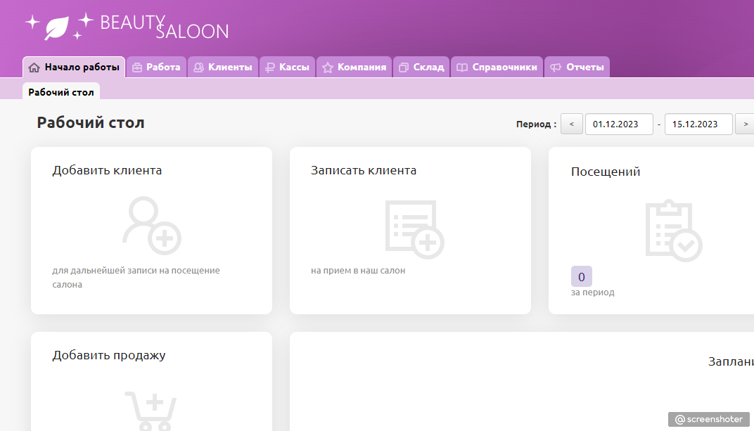Open the Отчеты reports tab
The height and width of the screenshot is (431, 754).
(577, 67)
